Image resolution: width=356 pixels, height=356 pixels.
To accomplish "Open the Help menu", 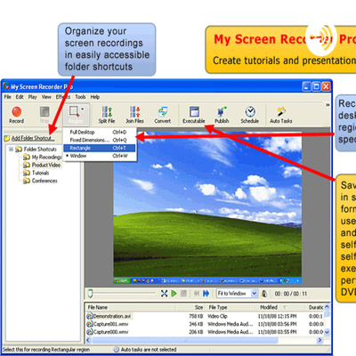I will pyautogui.click(x=95, y=97).
